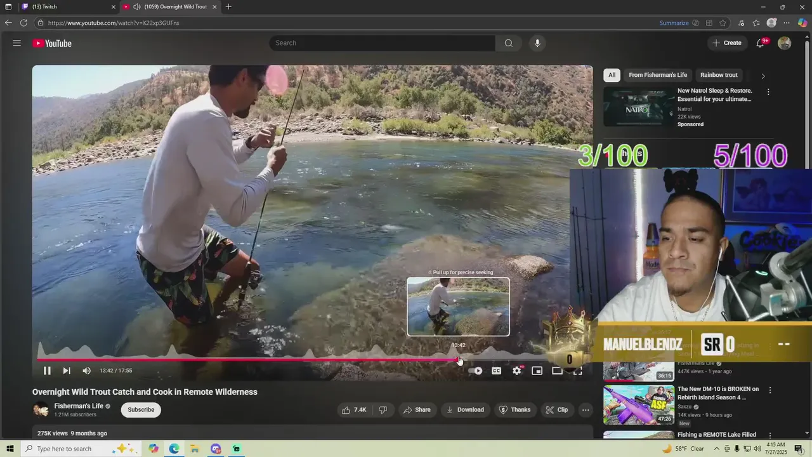This screenshot has width=812, height=457.
Task: Open the YouTube hamburger guide menu
Action: click(17, 43)
